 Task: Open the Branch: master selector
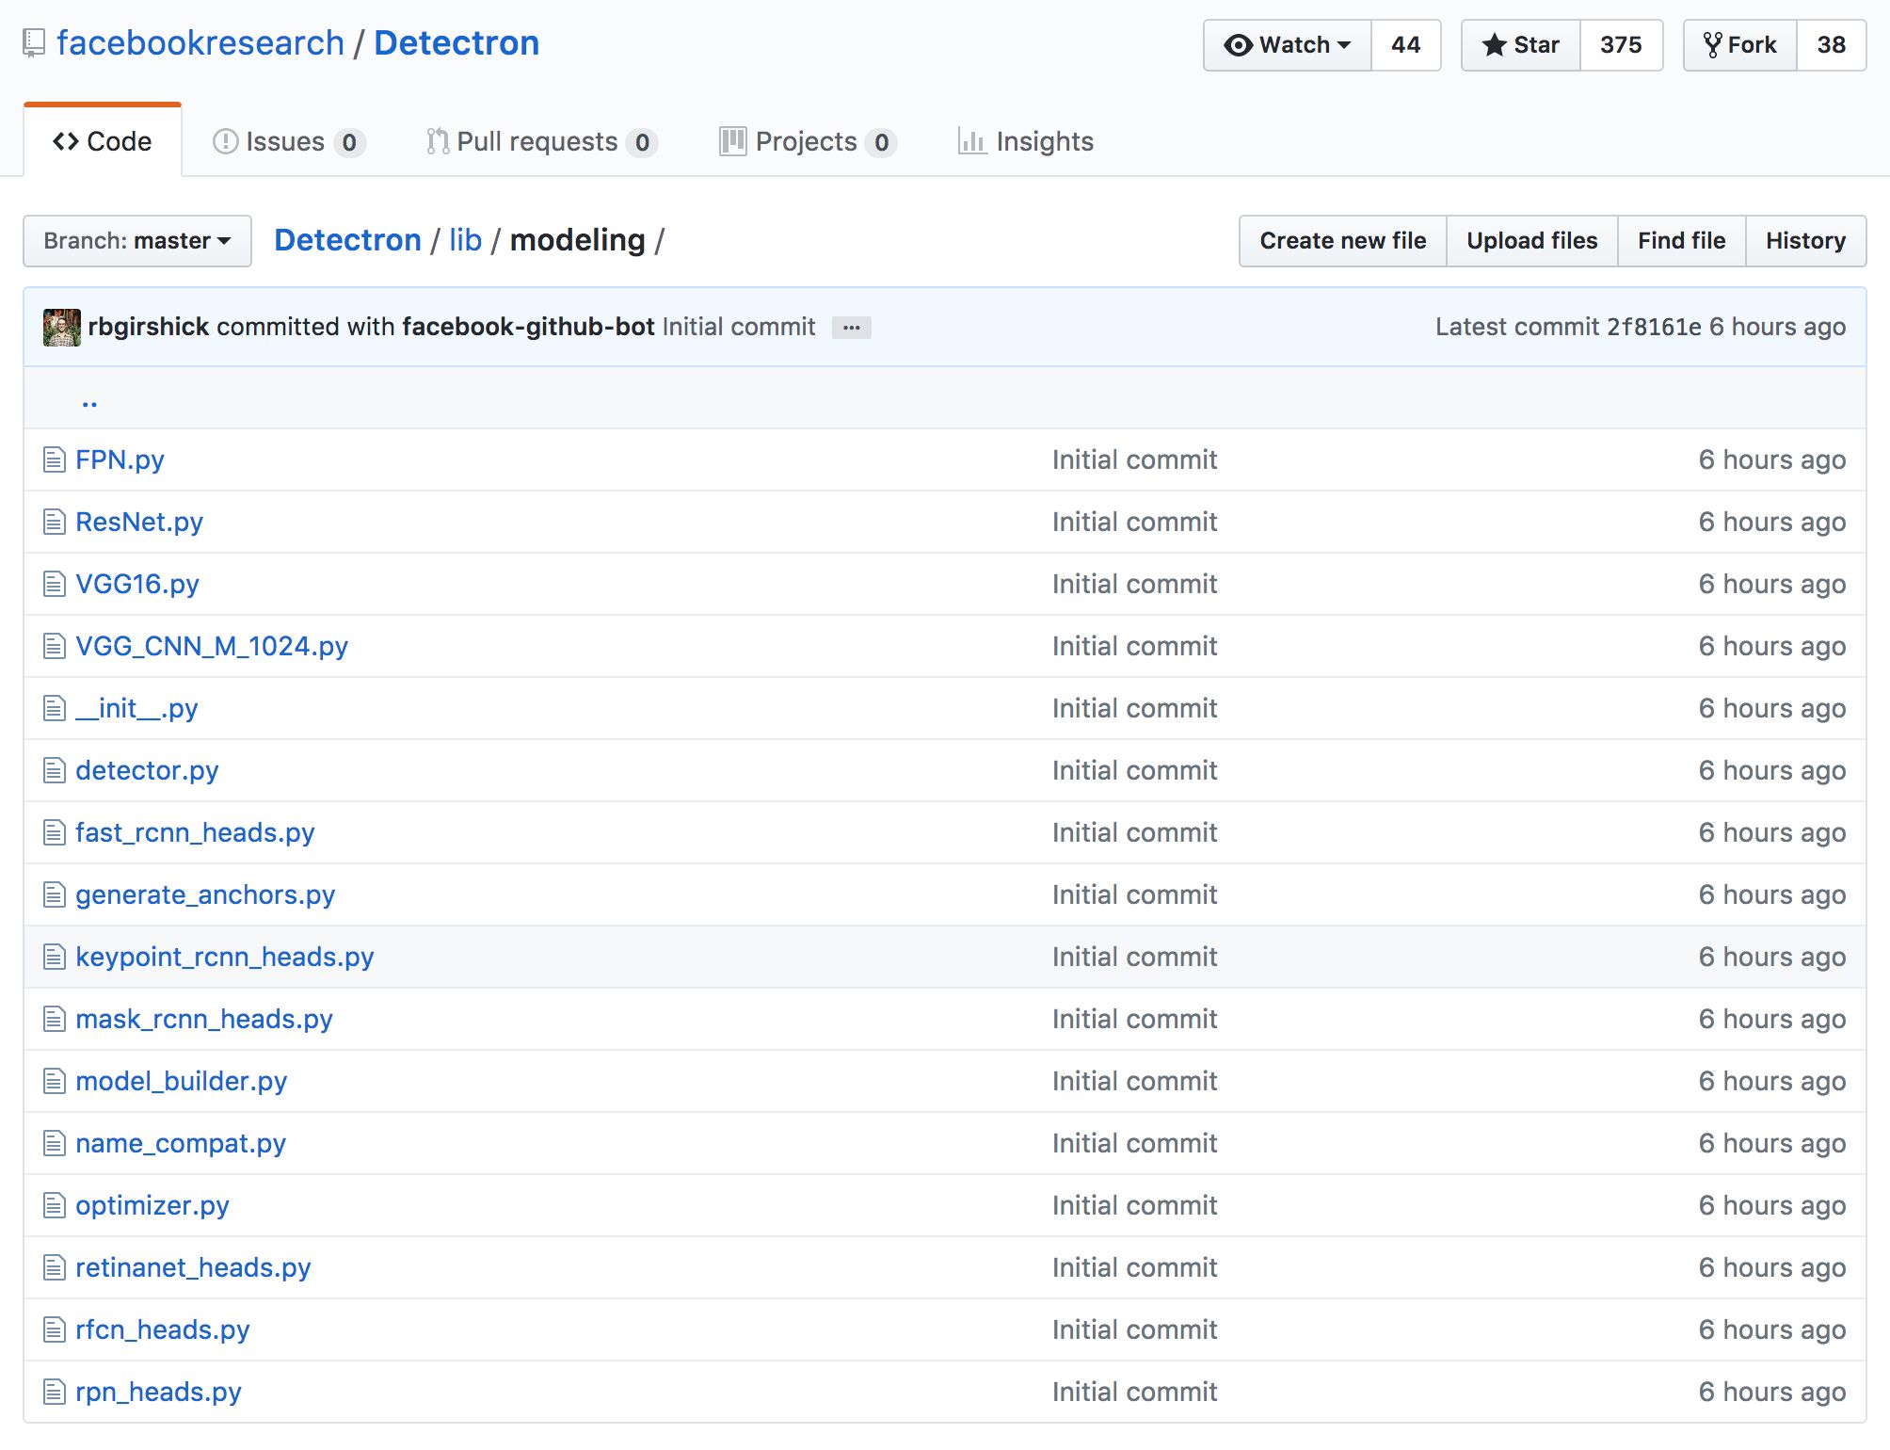click(x=137, y=241)
